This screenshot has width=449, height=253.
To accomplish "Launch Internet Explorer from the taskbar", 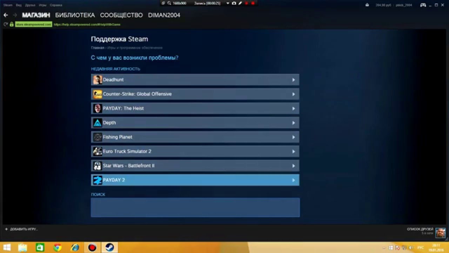I will pos(75,247).
